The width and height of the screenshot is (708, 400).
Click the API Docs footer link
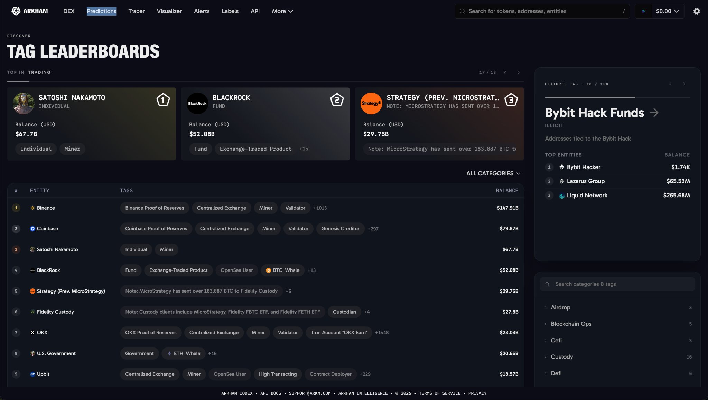(x=271, y=393)
